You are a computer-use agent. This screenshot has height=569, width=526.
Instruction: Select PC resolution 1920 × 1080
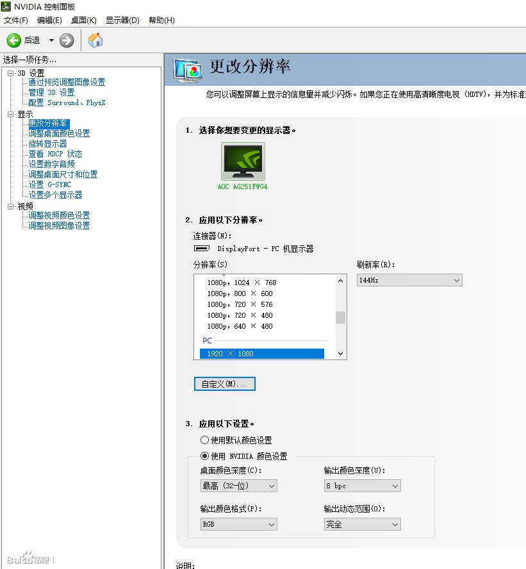(x=262, y=354)
